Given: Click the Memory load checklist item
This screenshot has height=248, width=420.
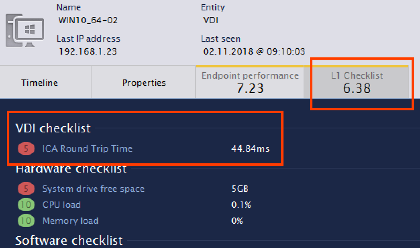Looking at the screenshot, I should 70,221.
